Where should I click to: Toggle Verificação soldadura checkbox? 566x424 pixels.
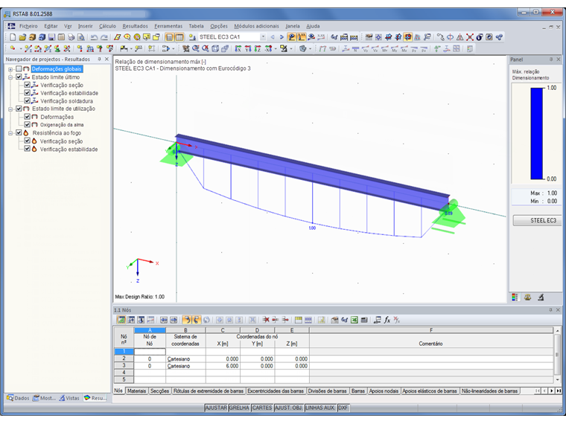point(27,101)
